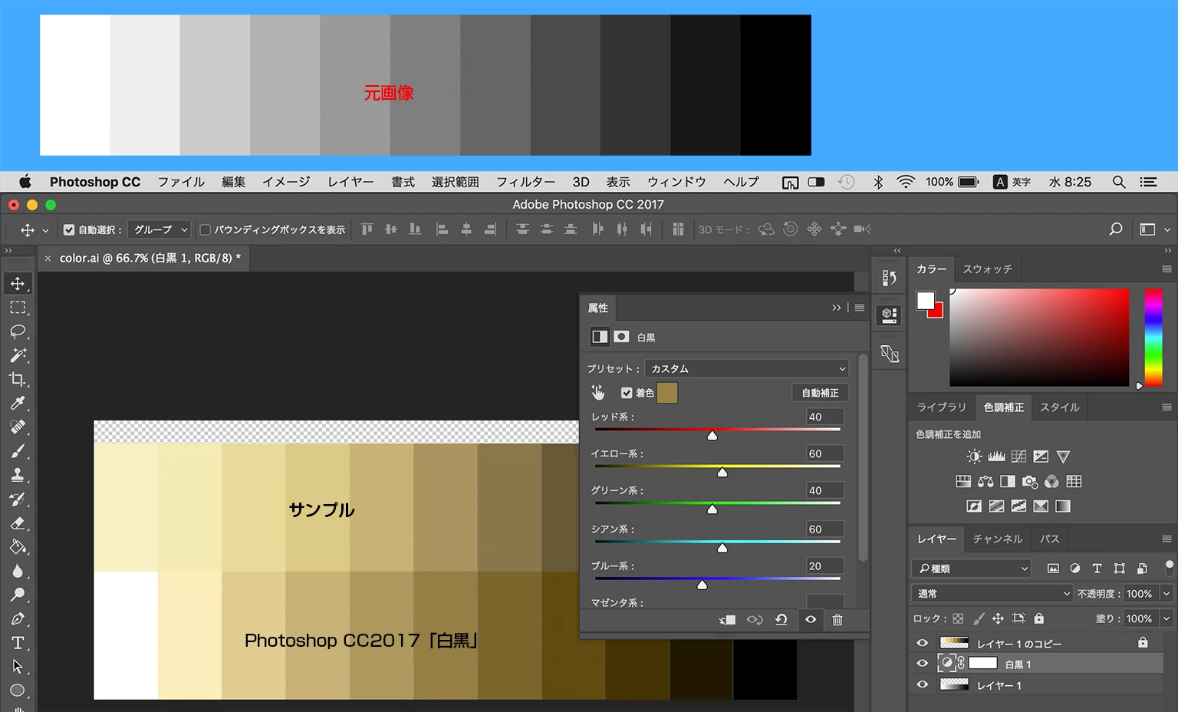Open the イメージ menu
This screenshot has height=712, width=1178.
click(x=286, y=182)
